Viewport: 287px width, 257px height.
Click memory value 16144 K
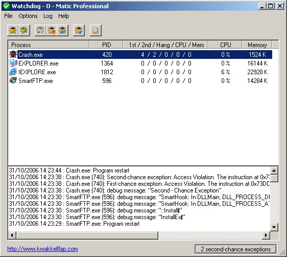[257, 63]
